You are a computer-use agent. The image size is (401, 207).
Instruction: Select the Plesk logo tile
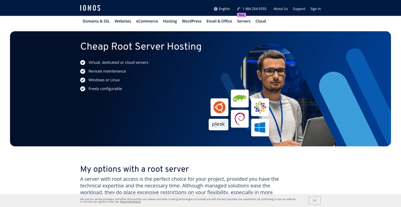tap(219, 125)
